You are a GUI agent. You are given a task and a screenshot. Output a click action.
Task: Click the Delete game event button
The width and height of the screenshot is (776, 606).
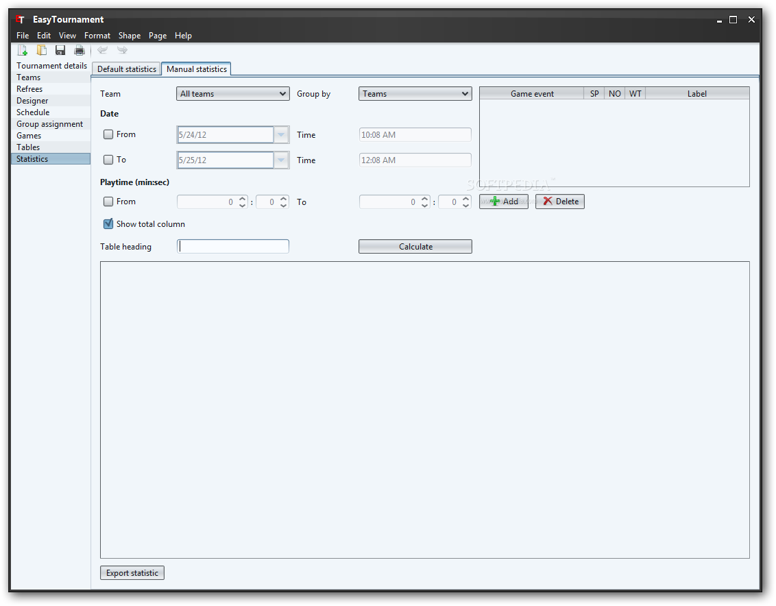point(560,202)
